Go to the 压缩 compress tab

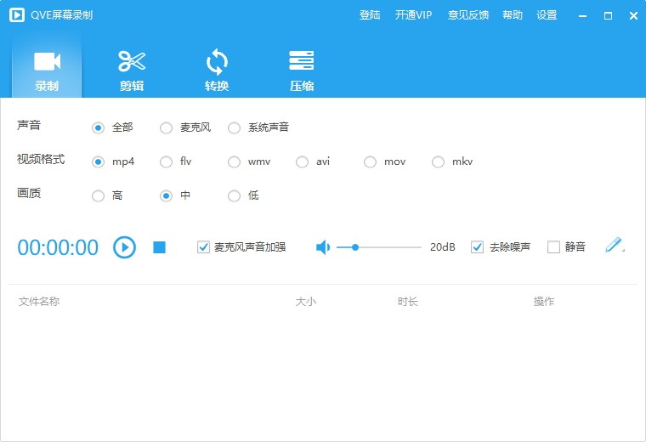click(x=302, y=71)
